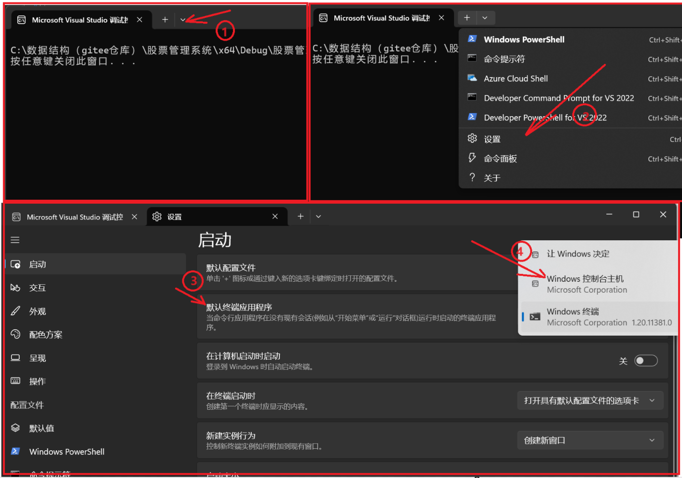
Task: Open the 打开具有默认配置文件的选项卡 dropdown
Action: tap(590, 400)
